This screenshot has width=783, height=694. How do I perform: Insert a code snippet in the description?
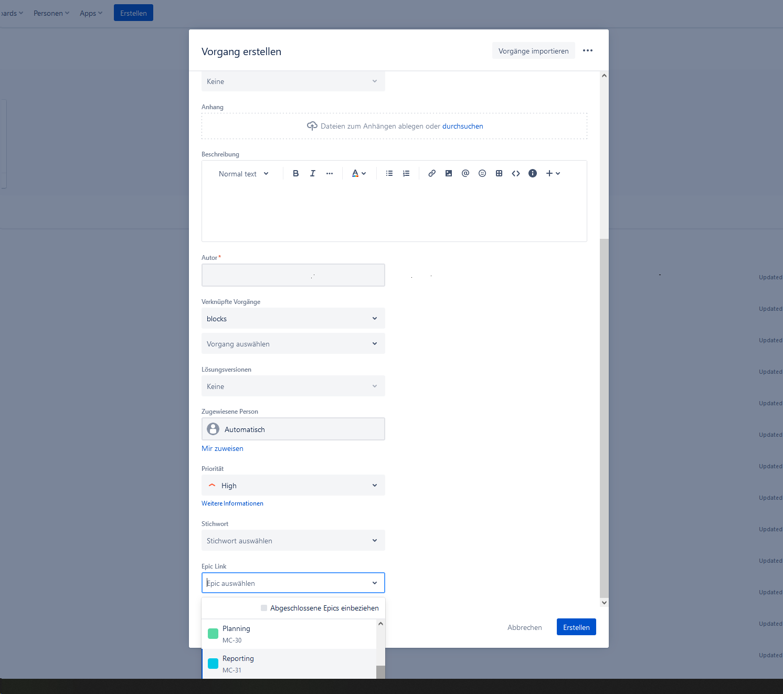point(516,173)
